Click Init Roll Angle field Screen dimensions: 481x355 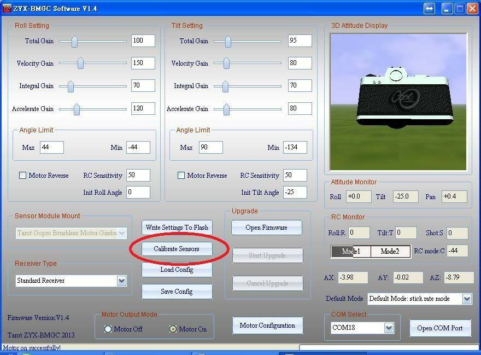click(138, 192)
